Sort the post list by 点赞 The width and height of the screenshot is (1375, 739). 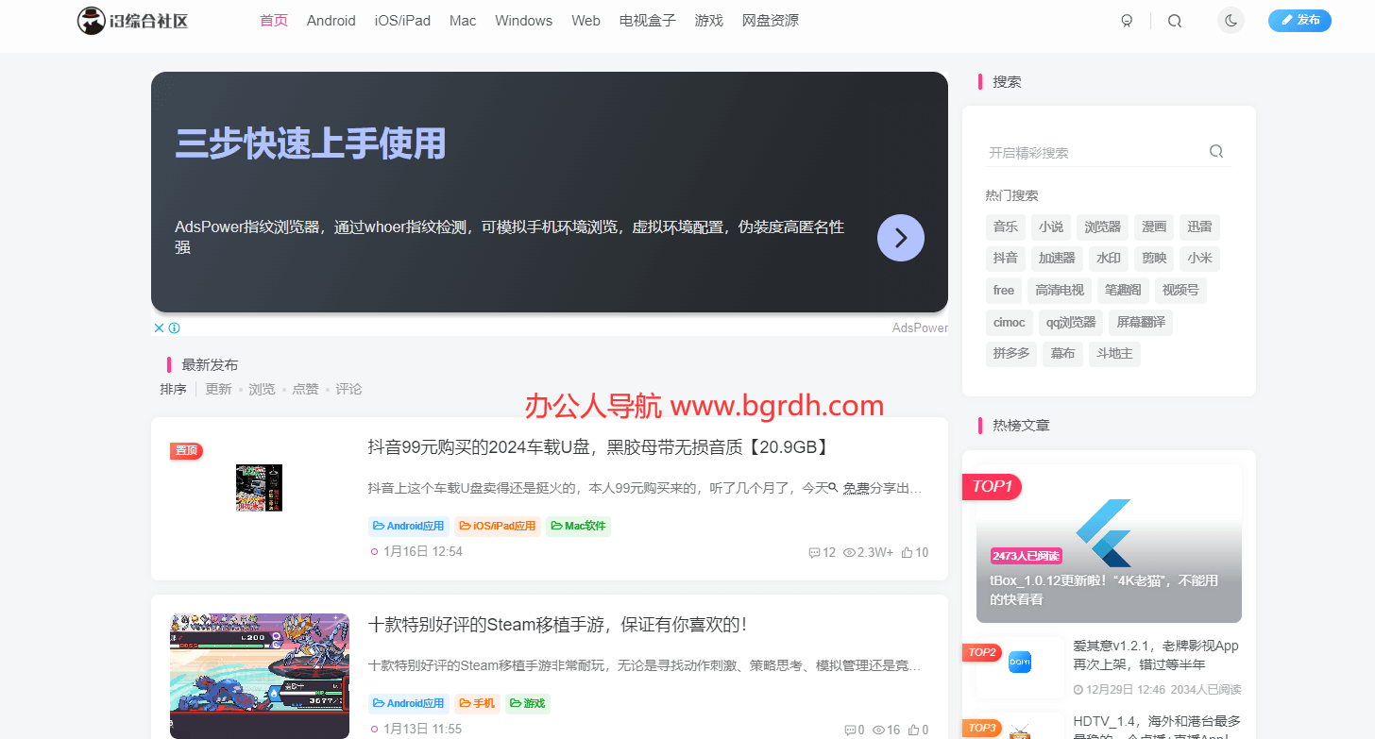(x=305, y=388)
